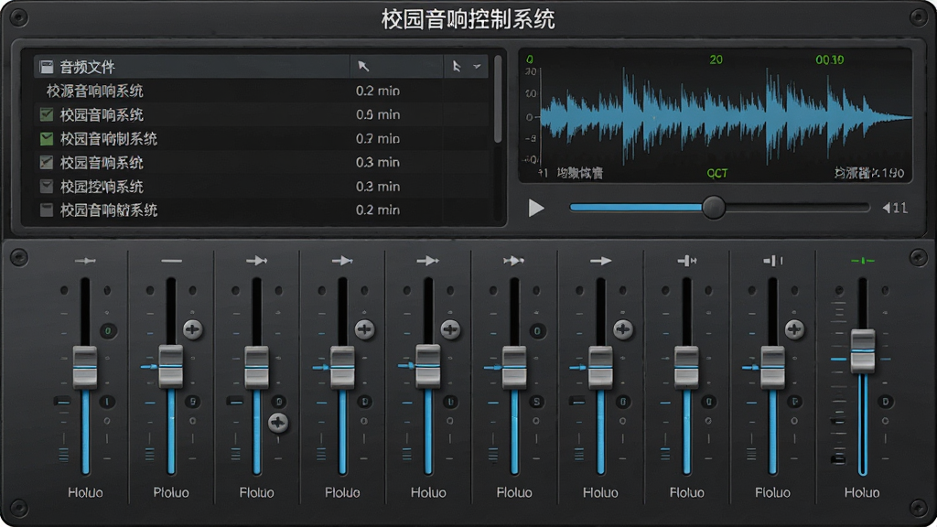Click the Floluo label under channel six
The height and width of the screenshot is (527, 937).
514,492
